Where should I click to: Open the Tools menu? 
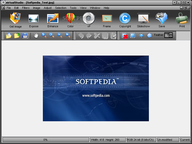click(73, 8)
